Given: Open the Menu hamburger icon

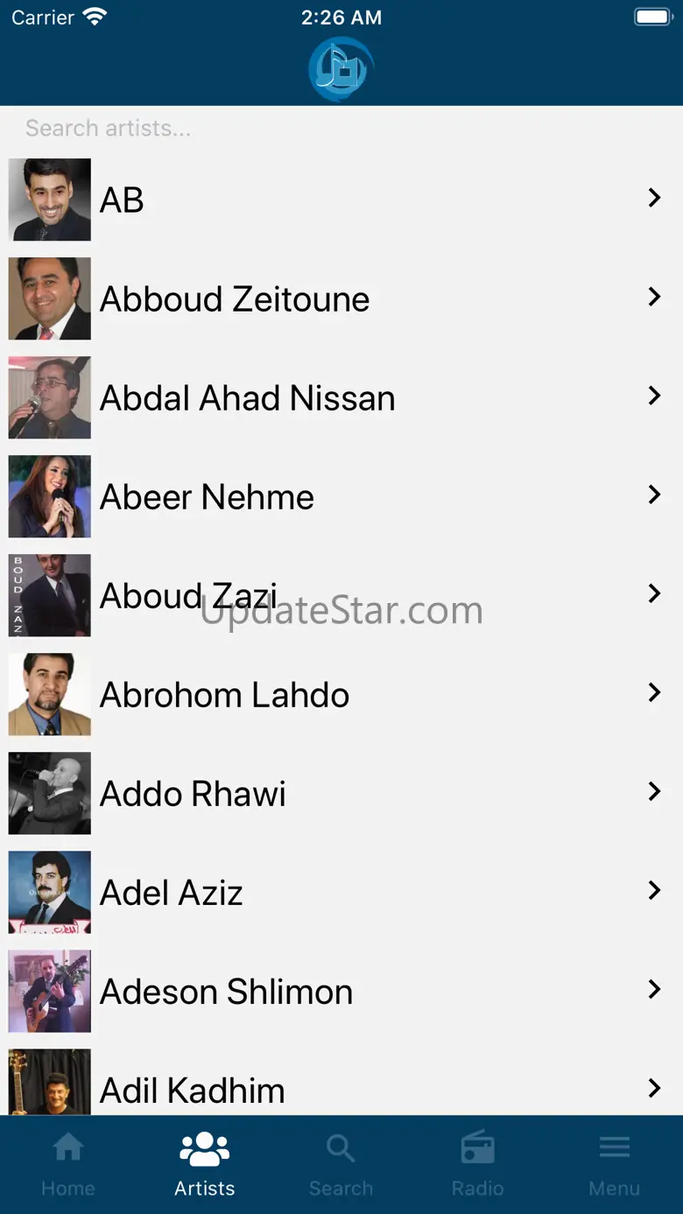Looking at the screenshot, I should pyautogui.click(x=615, y=1147).
